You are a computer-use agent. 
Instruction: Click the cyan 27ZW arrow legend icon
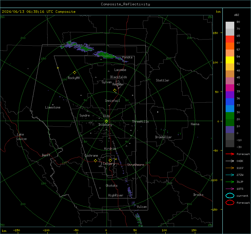click(230, 175)
